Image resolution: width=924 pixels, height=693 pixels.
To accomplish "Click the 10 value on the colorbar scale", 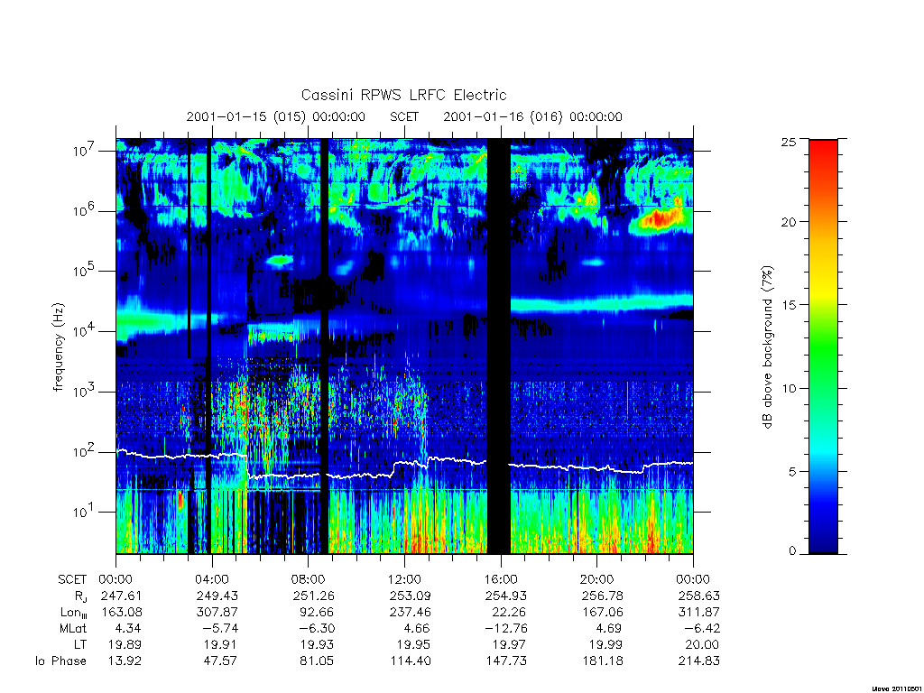I will click(x=789, y=388).
